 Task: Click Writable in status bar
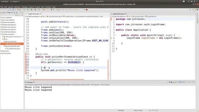(x=121, y=110)
